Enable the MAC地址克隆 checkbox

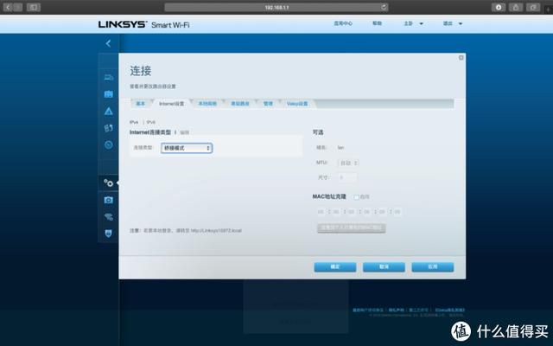[x=356, y=197]
